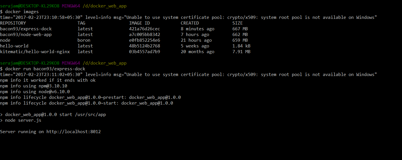Click '7 hours ago' created value
This screenshot has height=160, width=402.
point(195,35)
